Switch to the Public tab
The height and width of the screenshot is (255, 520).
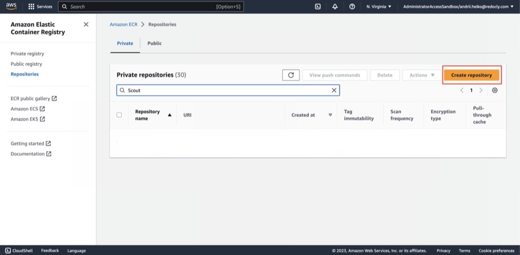(154, 44)
